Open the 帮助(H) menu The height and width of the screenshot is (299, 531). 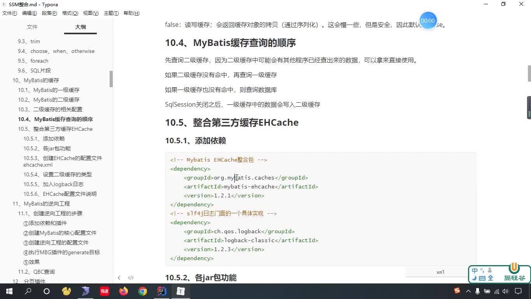(x=131, y=13)
